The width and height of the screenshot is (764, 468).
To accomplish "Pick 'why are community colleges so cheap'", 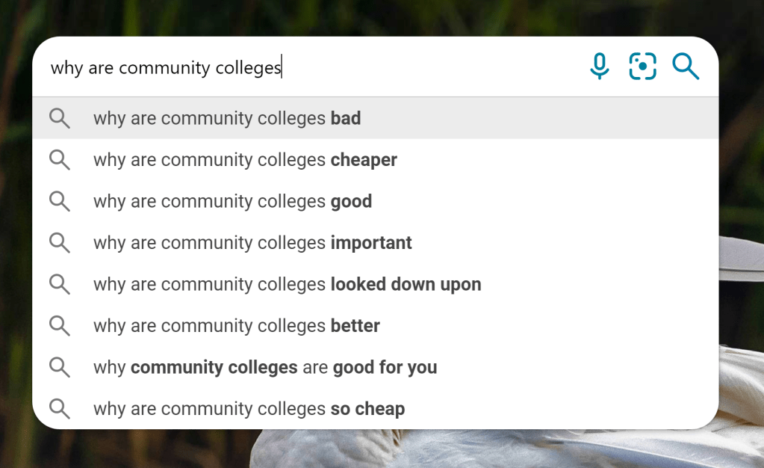I will 249,409.
